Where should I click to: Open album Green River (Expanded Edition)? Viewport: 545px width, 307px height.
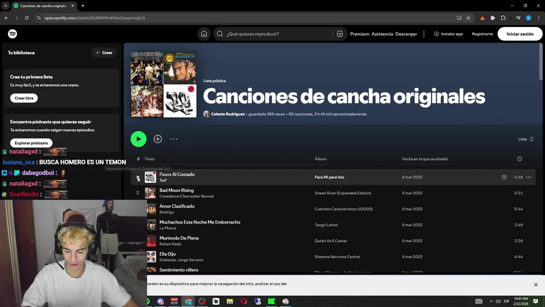(x=343, y=193)
